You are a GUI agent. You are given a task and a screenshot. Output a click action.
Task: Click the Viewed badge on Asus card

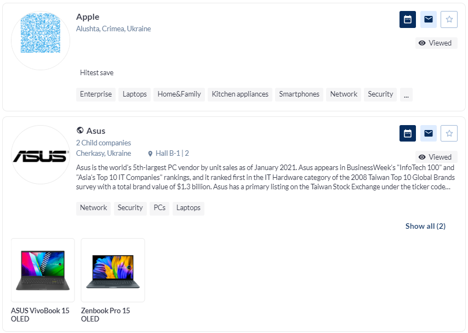(x=436, y=157)
